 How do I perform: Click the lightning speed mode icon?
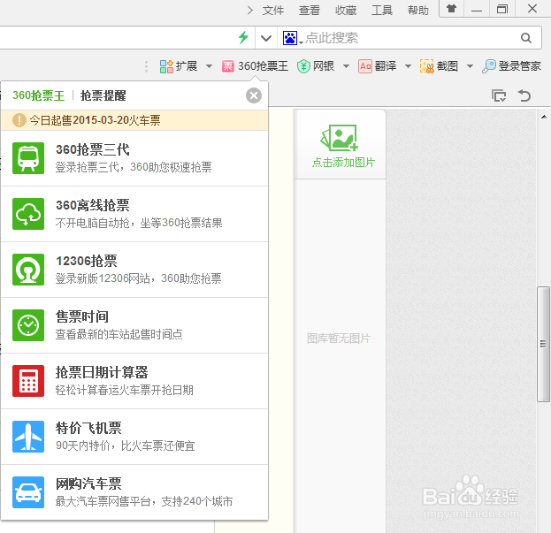pos(243,37)
